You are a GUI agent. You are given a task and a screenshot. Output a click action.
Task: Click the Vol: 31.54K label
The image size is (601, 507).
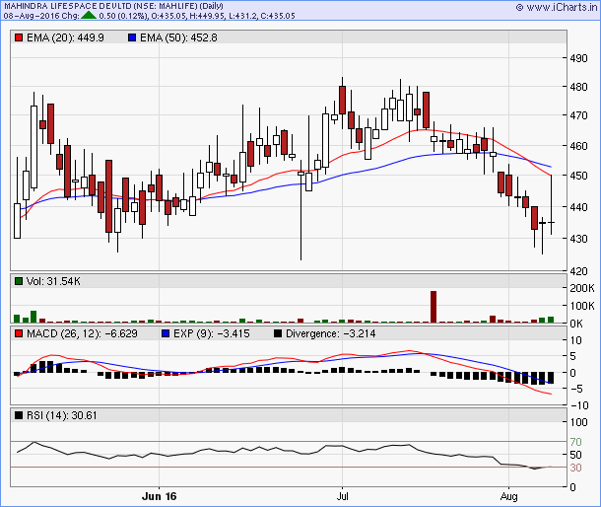(x=53, y=281)
